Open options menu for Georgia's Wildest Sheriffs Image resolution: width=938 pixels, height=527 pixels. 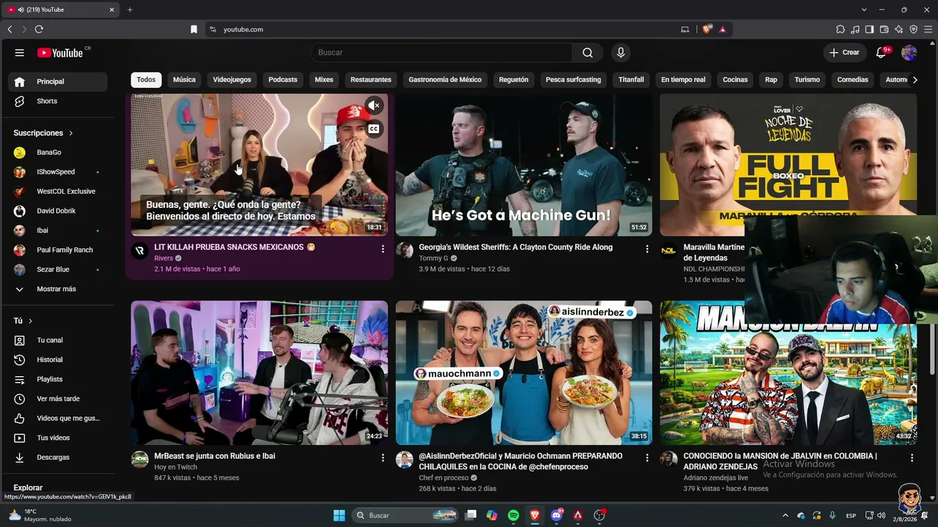click(x=646, y=249)
